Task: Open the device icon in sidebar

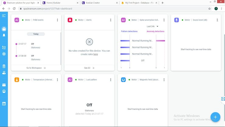Action: point(4,66)
